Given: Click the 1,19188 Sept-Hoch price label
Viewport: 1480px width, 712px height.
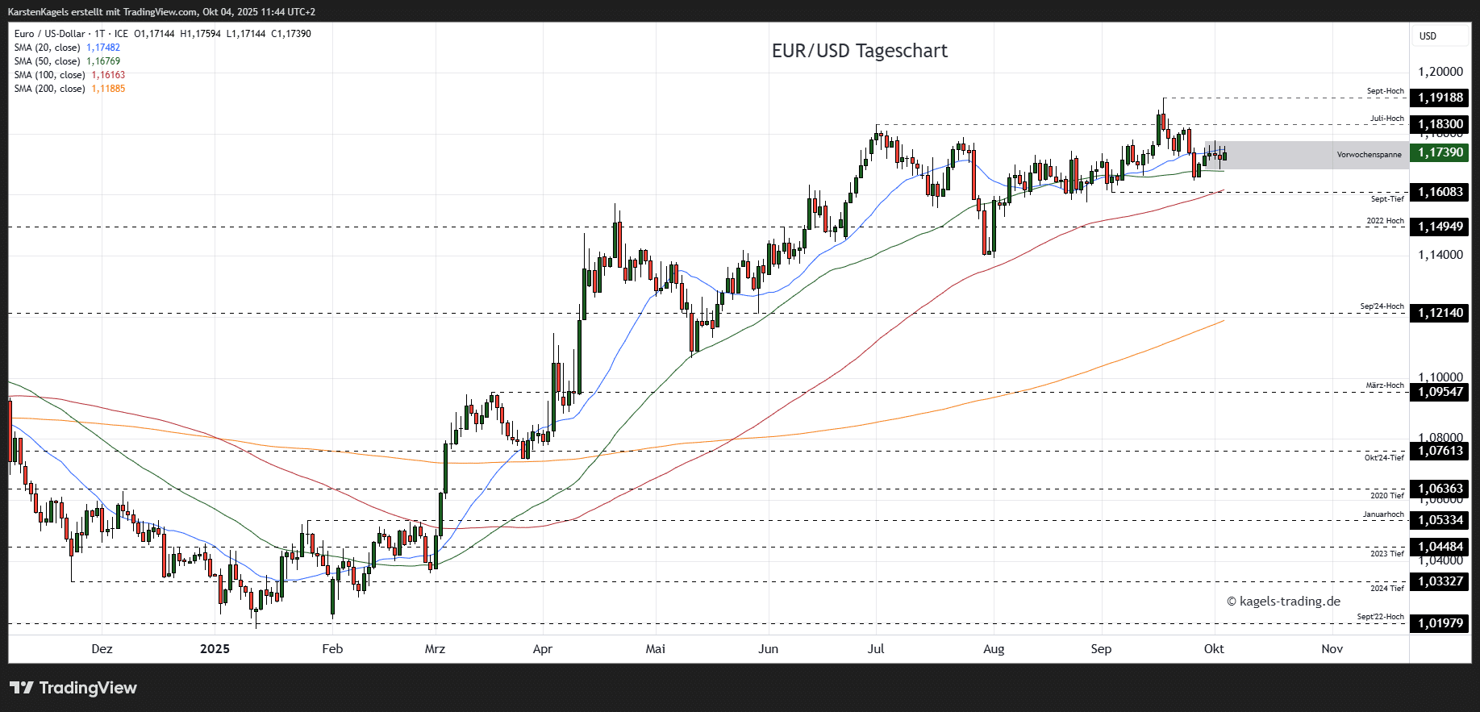Looking at the screenshot, I should click(1440, 98).
